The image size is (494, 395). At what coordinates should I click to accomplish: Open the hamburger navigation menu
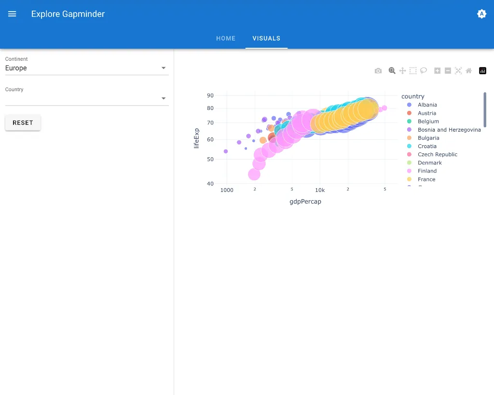tap(12, 14)
